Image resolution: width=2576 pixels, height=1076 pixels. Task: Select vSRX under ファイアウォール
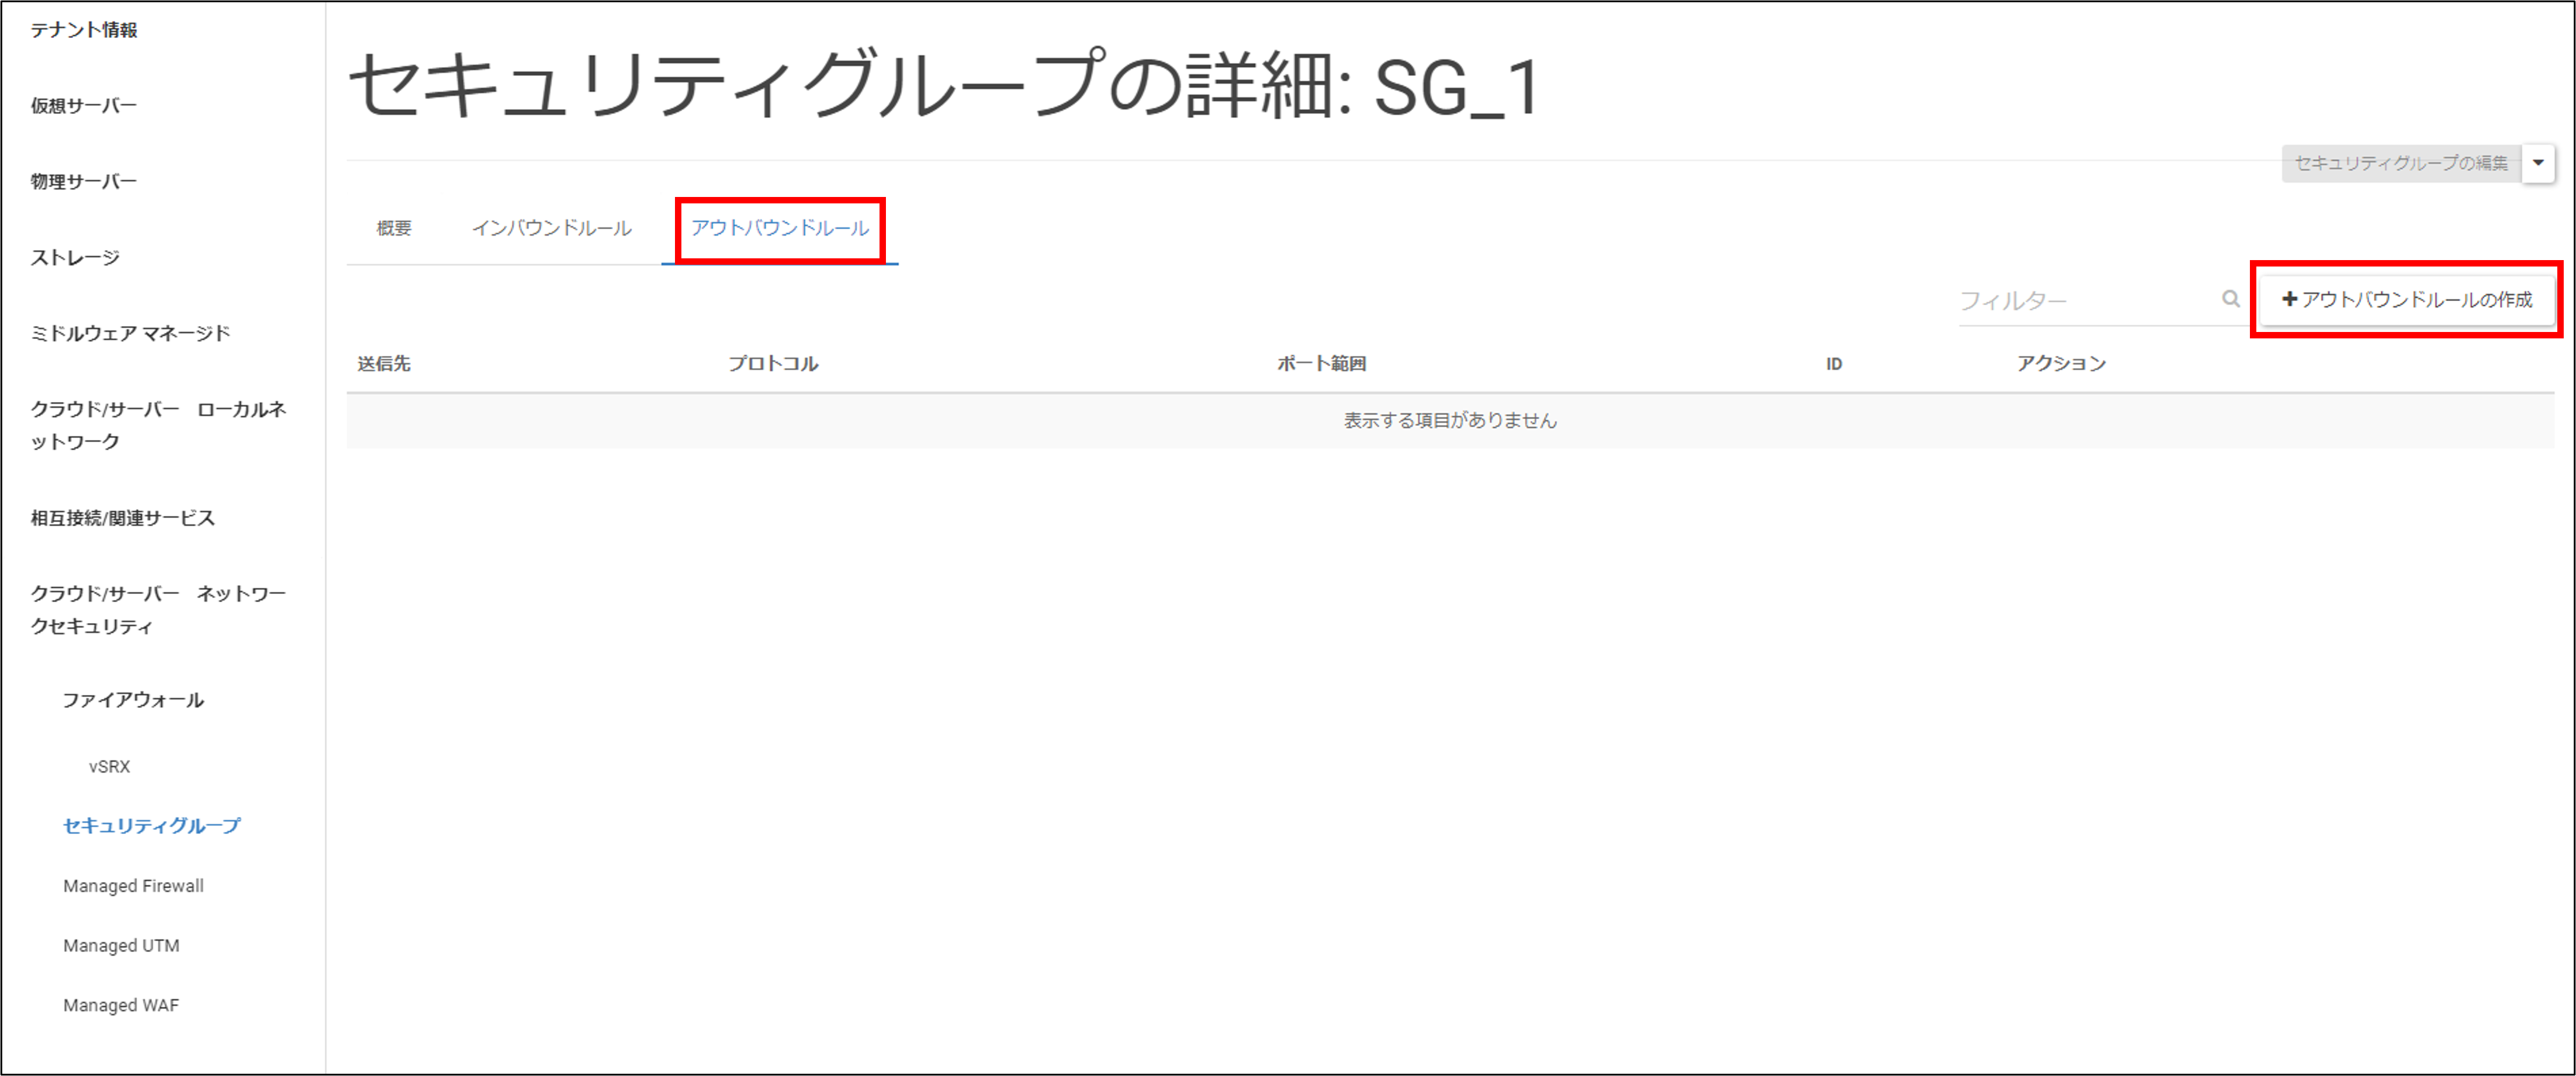(109, 767)
